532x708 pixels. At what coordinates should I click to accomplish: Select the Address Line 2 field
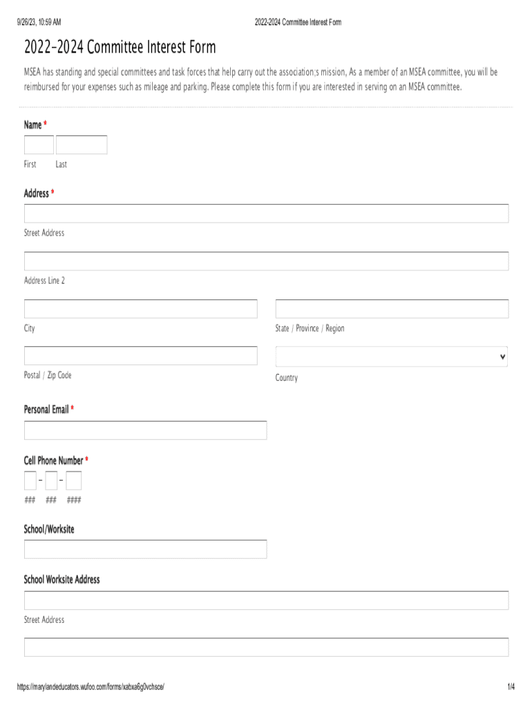[266, 261]
